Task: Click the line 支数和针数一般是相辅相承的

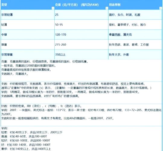Action: tap(58, 118)
